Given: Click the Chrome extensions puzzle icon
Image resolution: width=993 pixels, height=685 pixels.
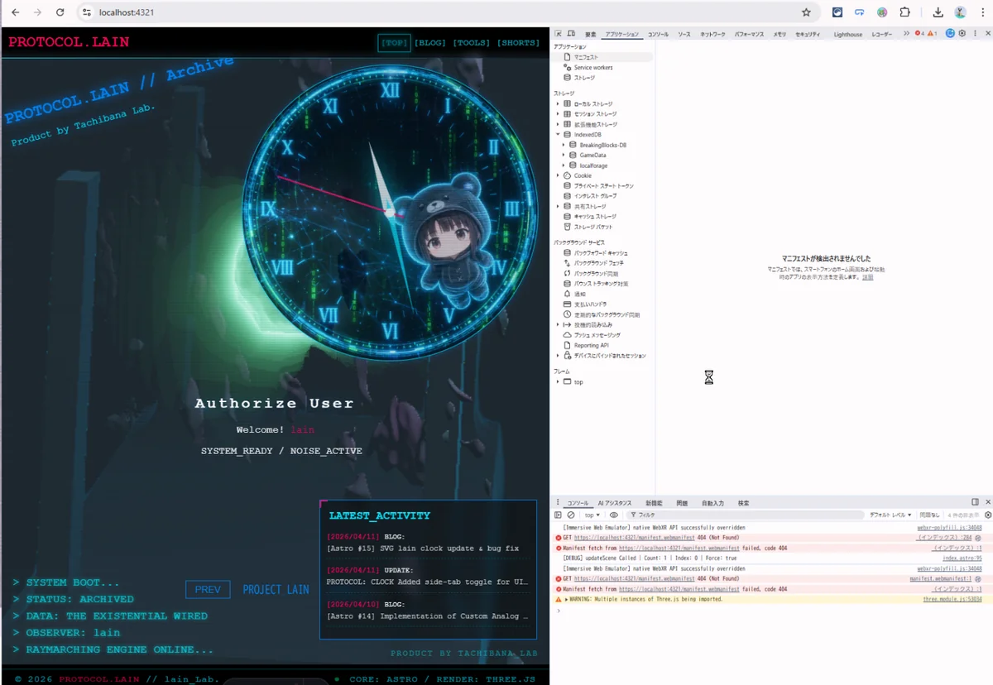Looking at the screenshot, I should click(904, 12).
